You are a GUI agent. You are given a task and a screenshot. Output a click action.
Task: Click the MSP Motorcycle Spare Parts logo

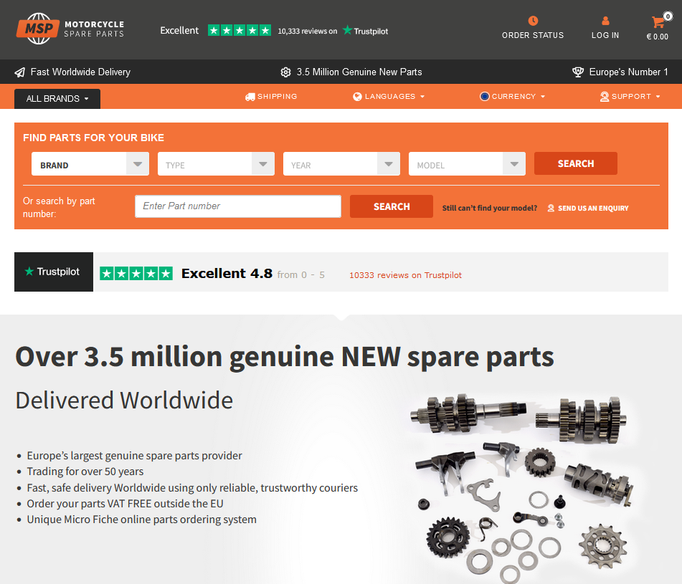point(70,29)
